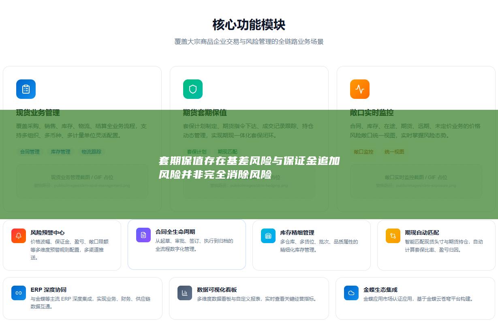Click the 数据可视化看板 card title
The image size is (498, 329).
coord(217,290)
